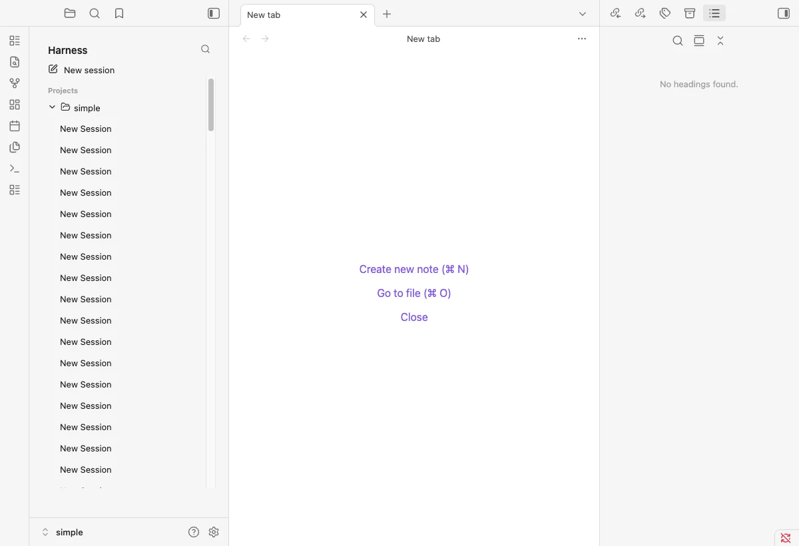The height and width of the screenshot is (546, 799).
Task: Open the bookmarks panel icon
Action: point(119,13)
